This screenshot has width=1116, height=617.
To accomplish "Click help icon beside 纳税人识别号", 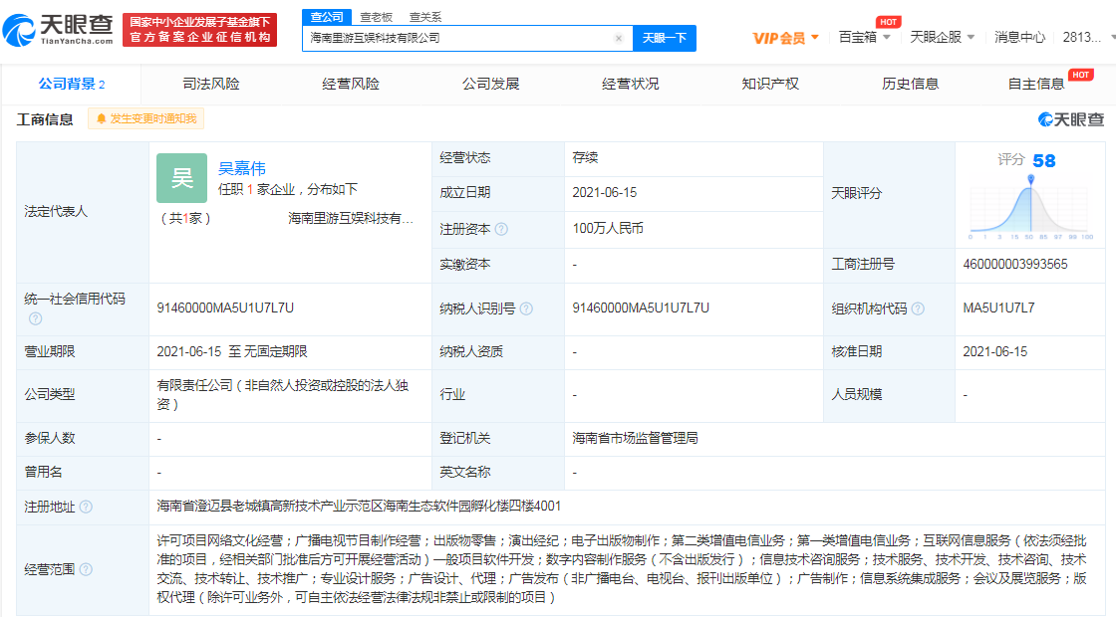I will pyautogui.click(x=525, y=308).
